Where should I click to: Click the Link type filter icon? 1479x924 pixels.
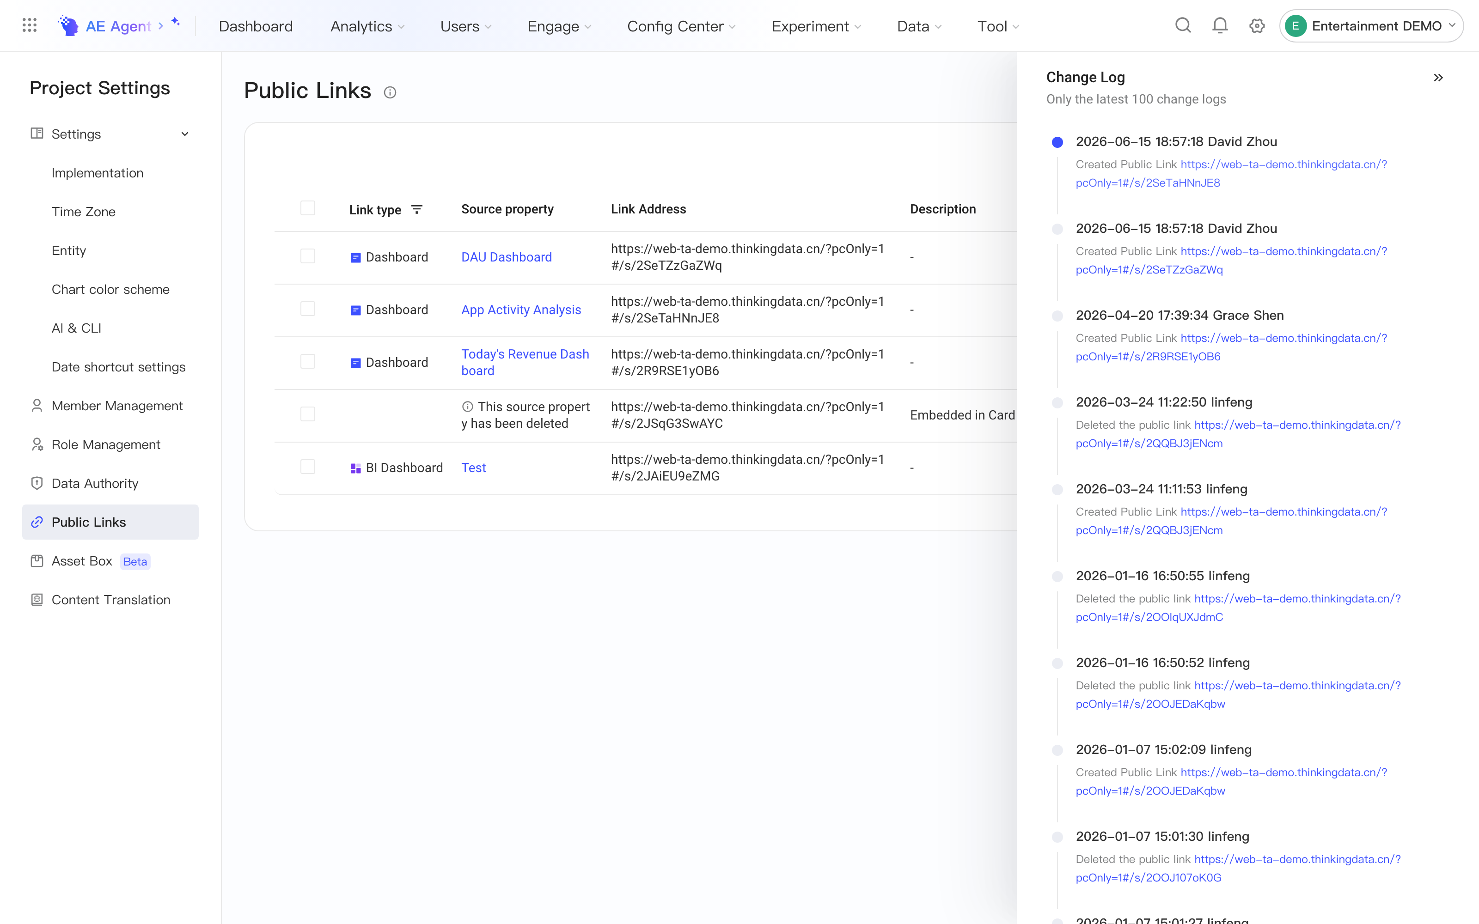pos(417,210)
